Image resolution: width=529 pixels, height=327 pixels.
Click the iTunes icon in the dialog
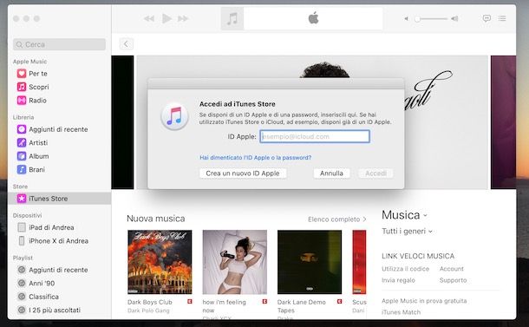[174, 115]
